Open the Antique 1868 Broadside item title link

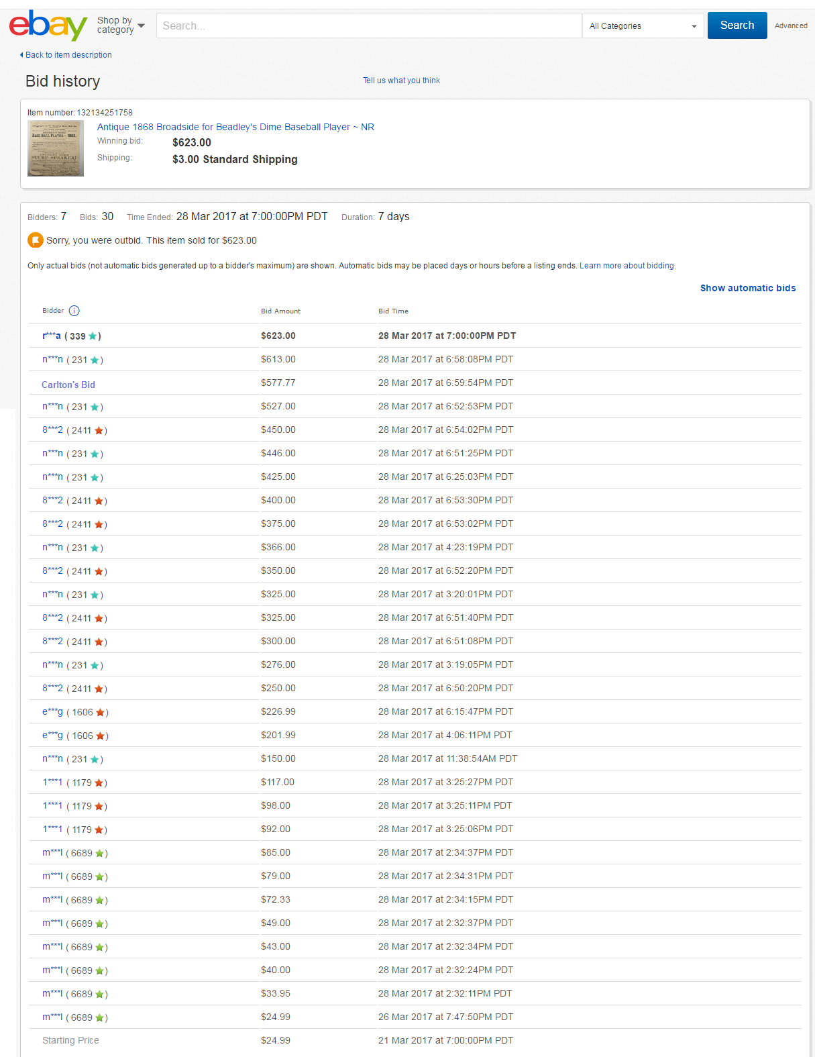point(235,127)
